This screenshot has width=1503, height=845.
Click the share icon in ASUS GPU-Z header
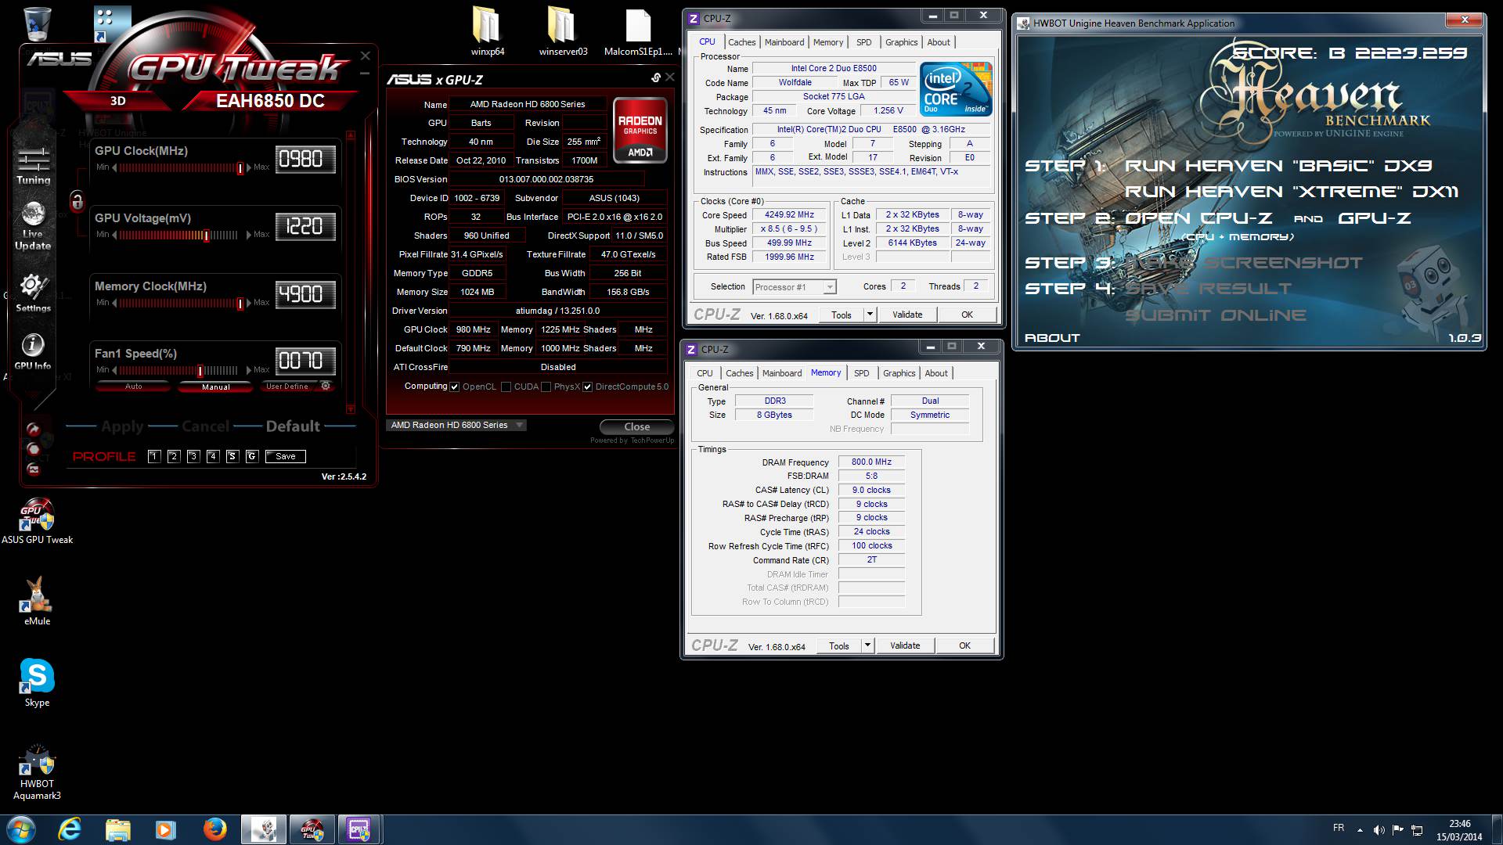tap(656, 77)
